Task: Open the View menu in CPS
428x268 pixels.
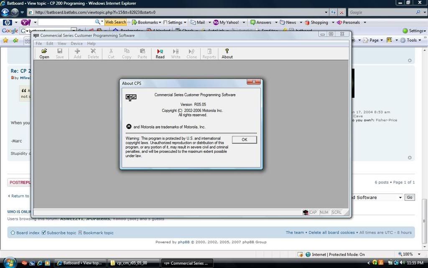Action: click(x=62, y=44)
